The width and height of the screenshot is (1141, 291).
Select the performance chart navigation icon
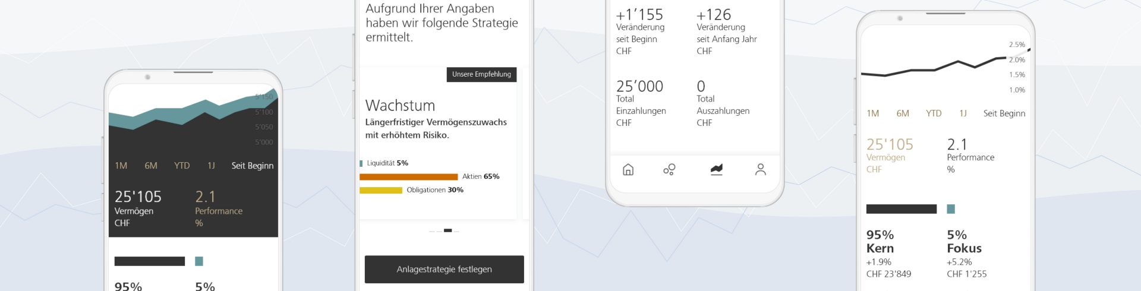point(716,170)
